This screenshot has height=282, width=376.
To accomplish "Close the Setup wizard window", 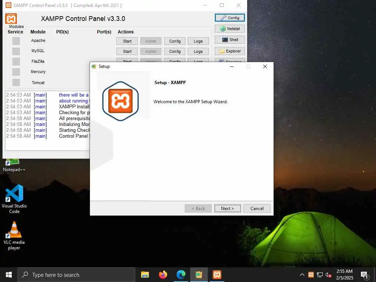I will click(265, 66).
